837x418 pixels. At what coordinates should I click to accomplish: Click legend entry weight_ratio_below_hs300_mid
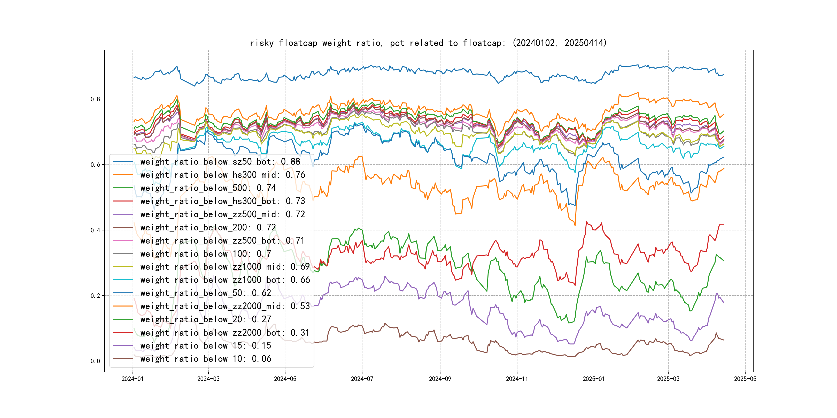click(223, 175)
